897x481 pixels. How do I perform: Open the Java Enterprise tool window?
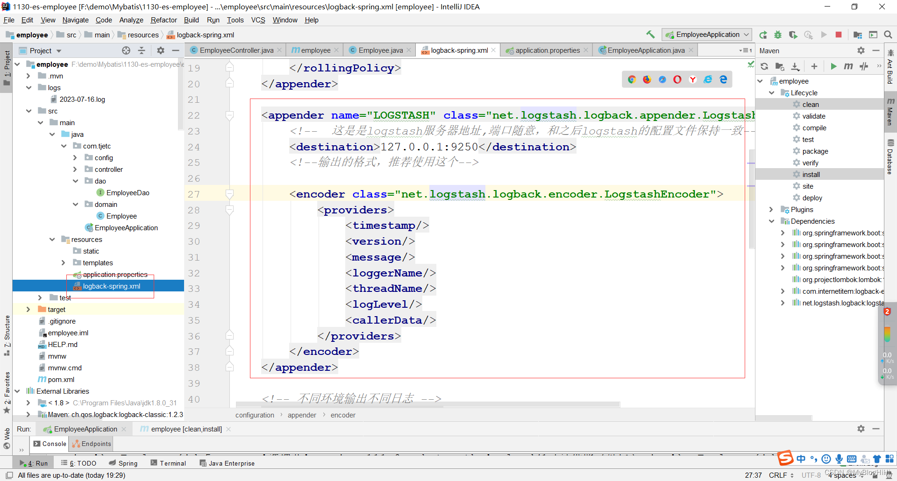(227, 463)
